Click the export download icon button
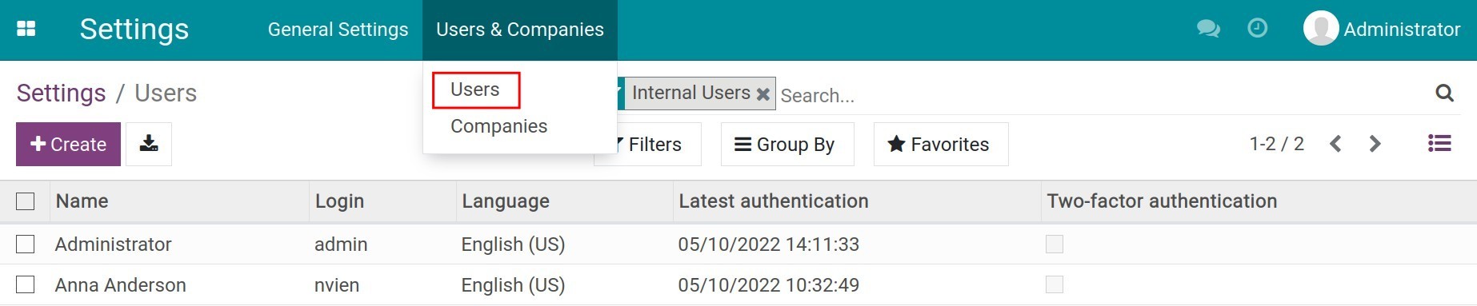1477x306 pixels. click(149, 144)
